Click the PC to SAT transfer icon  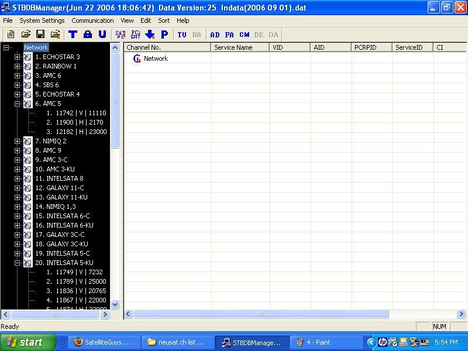coord(135,35)
